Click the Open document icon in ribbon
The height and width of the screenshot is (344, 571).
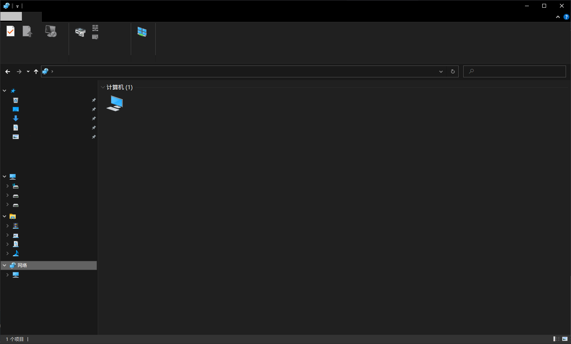[27, 31]
